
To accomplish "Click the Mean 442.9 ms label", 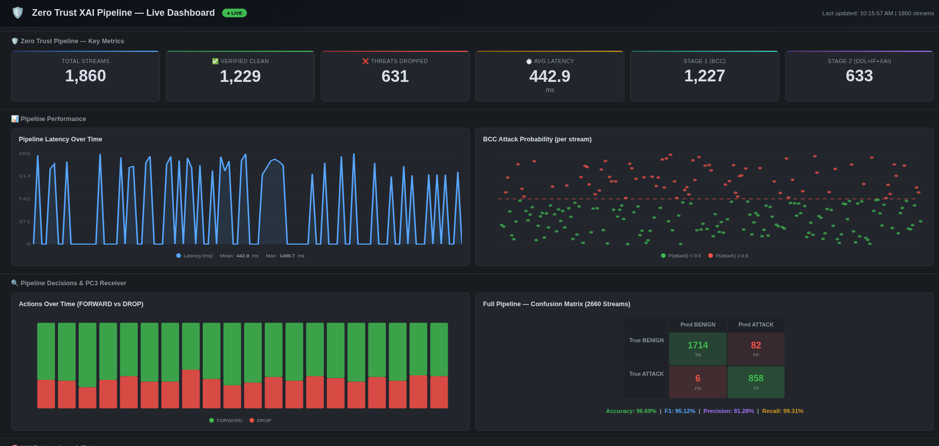I will (x=239, y=256).
